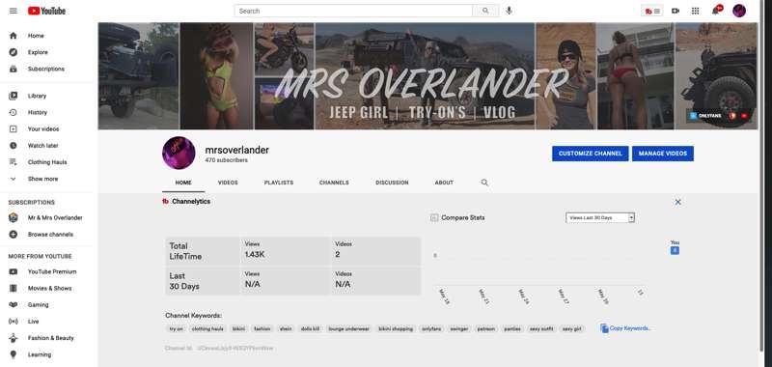Switch to the Discussion tab
This screenshot has height=367, width=772.
click(392, 183)
